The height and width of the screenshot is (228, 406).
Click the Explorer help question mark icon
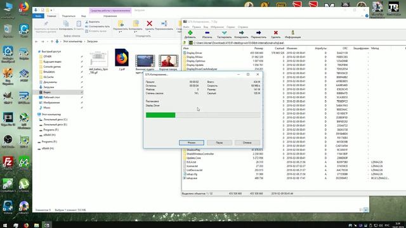(367, 16)
